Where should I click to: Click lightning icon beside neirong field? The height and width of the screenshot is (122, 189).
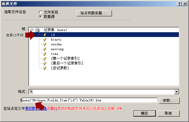(45, 49)
